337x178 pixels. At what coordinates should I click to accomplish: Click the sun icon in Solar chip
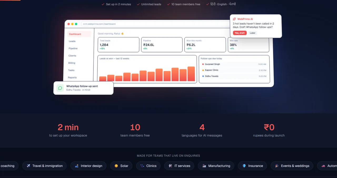(x=116, y=166)
